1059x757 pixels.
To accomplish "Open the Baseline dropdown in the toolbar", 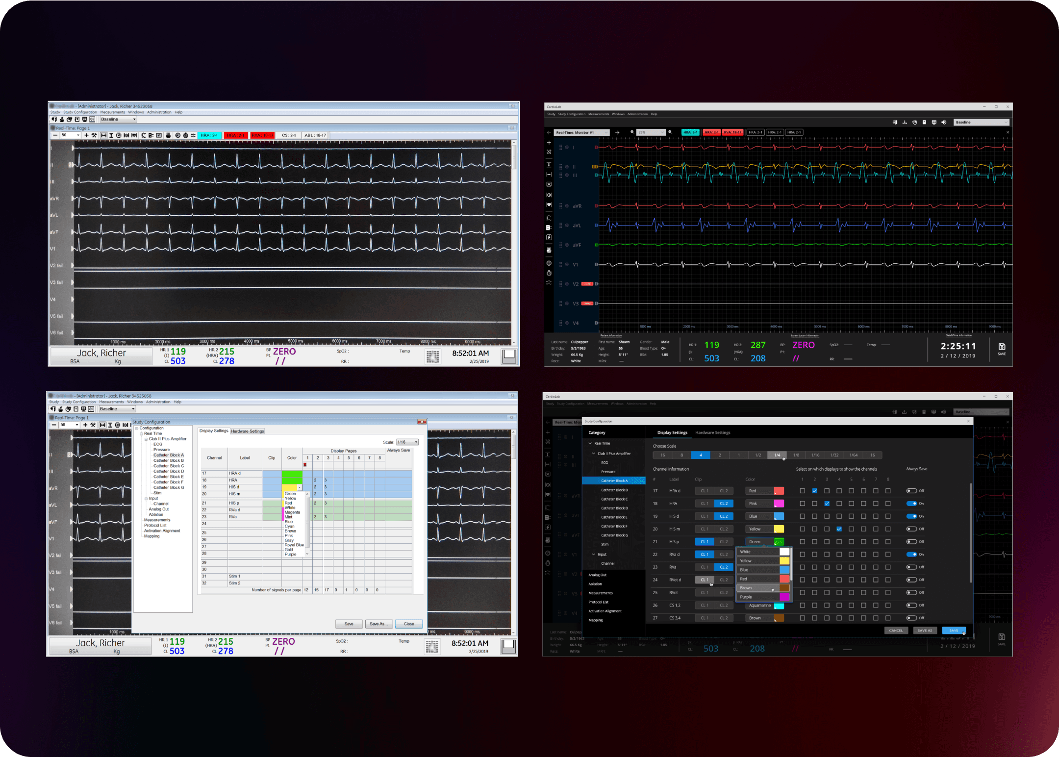I will pyautogui.click(x=981, y=122).
